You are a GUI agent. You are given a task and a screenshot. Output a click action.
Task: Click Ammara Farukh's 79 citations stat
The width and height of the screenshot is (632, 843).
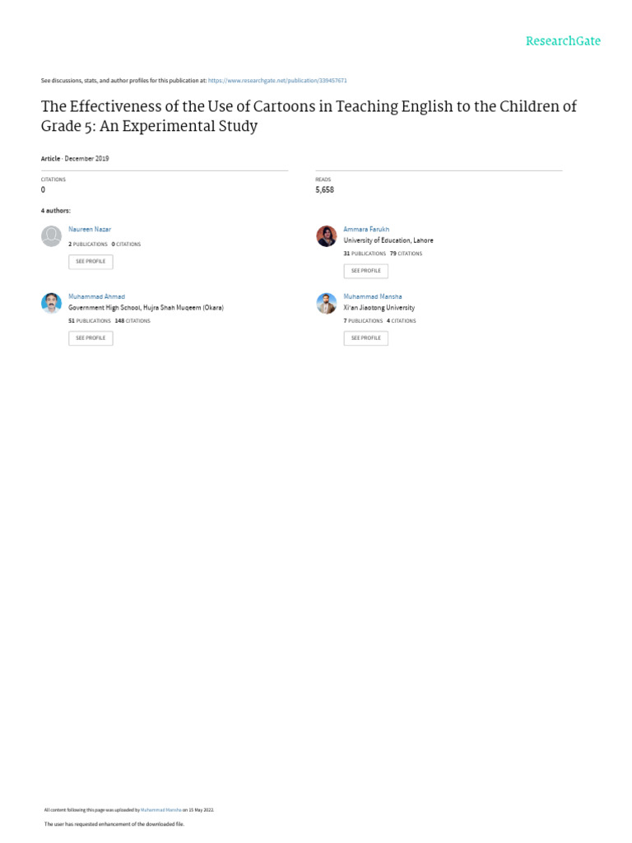pyautogui.click(x=406, y=254)
